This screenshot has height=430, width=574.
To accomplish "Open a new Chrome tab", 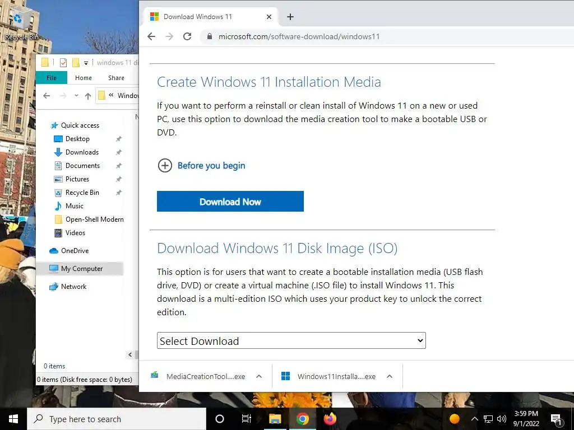I will coord(290,17).
